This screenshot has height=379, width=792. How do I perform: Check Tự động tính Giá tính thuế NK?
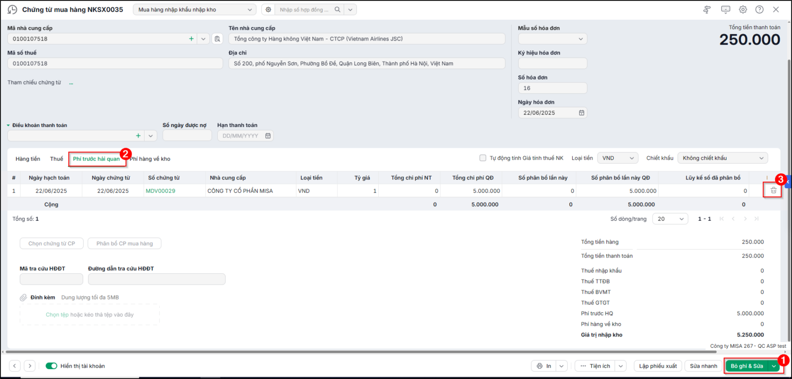483,158
